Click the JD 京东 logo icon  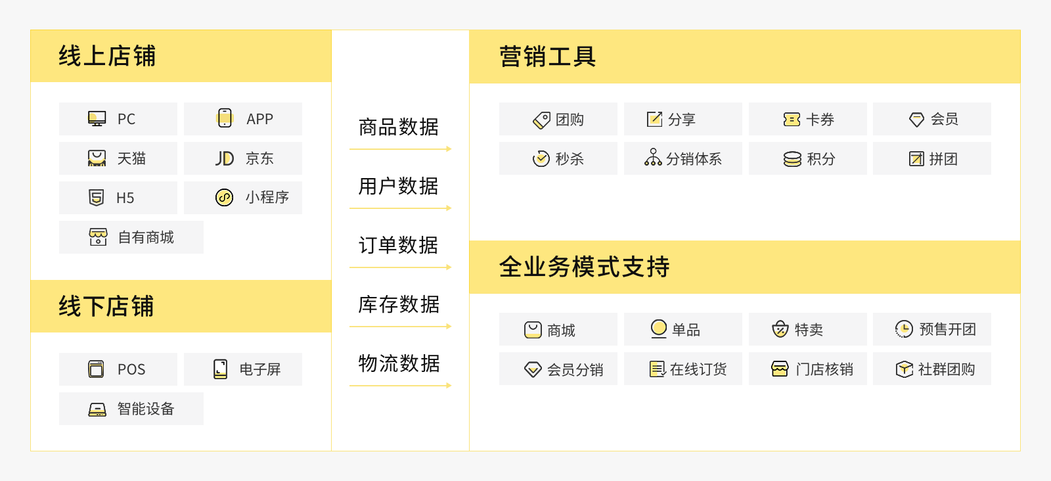225,158
